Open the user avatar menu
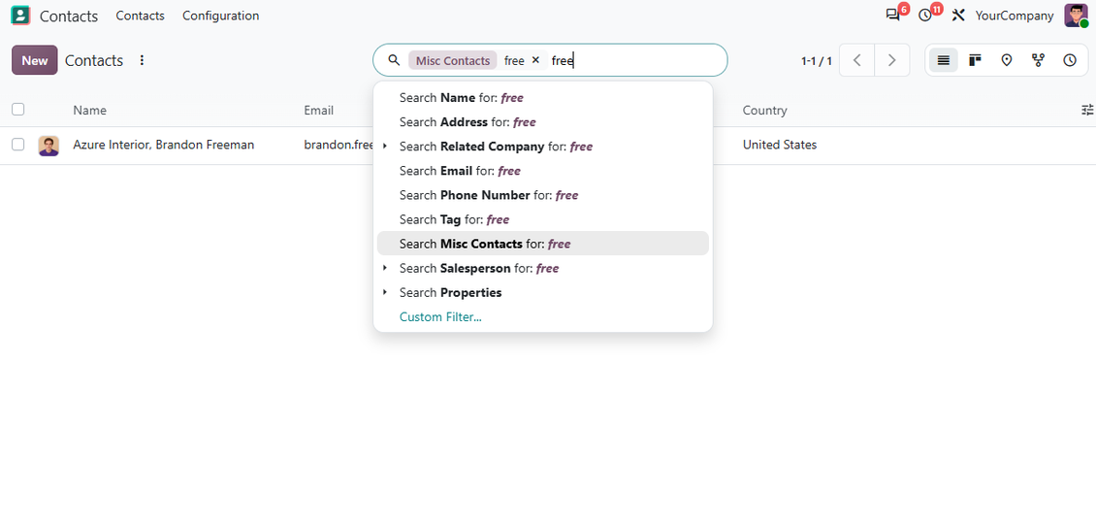Screen dimensions: 1096x526 [1076, 16]
